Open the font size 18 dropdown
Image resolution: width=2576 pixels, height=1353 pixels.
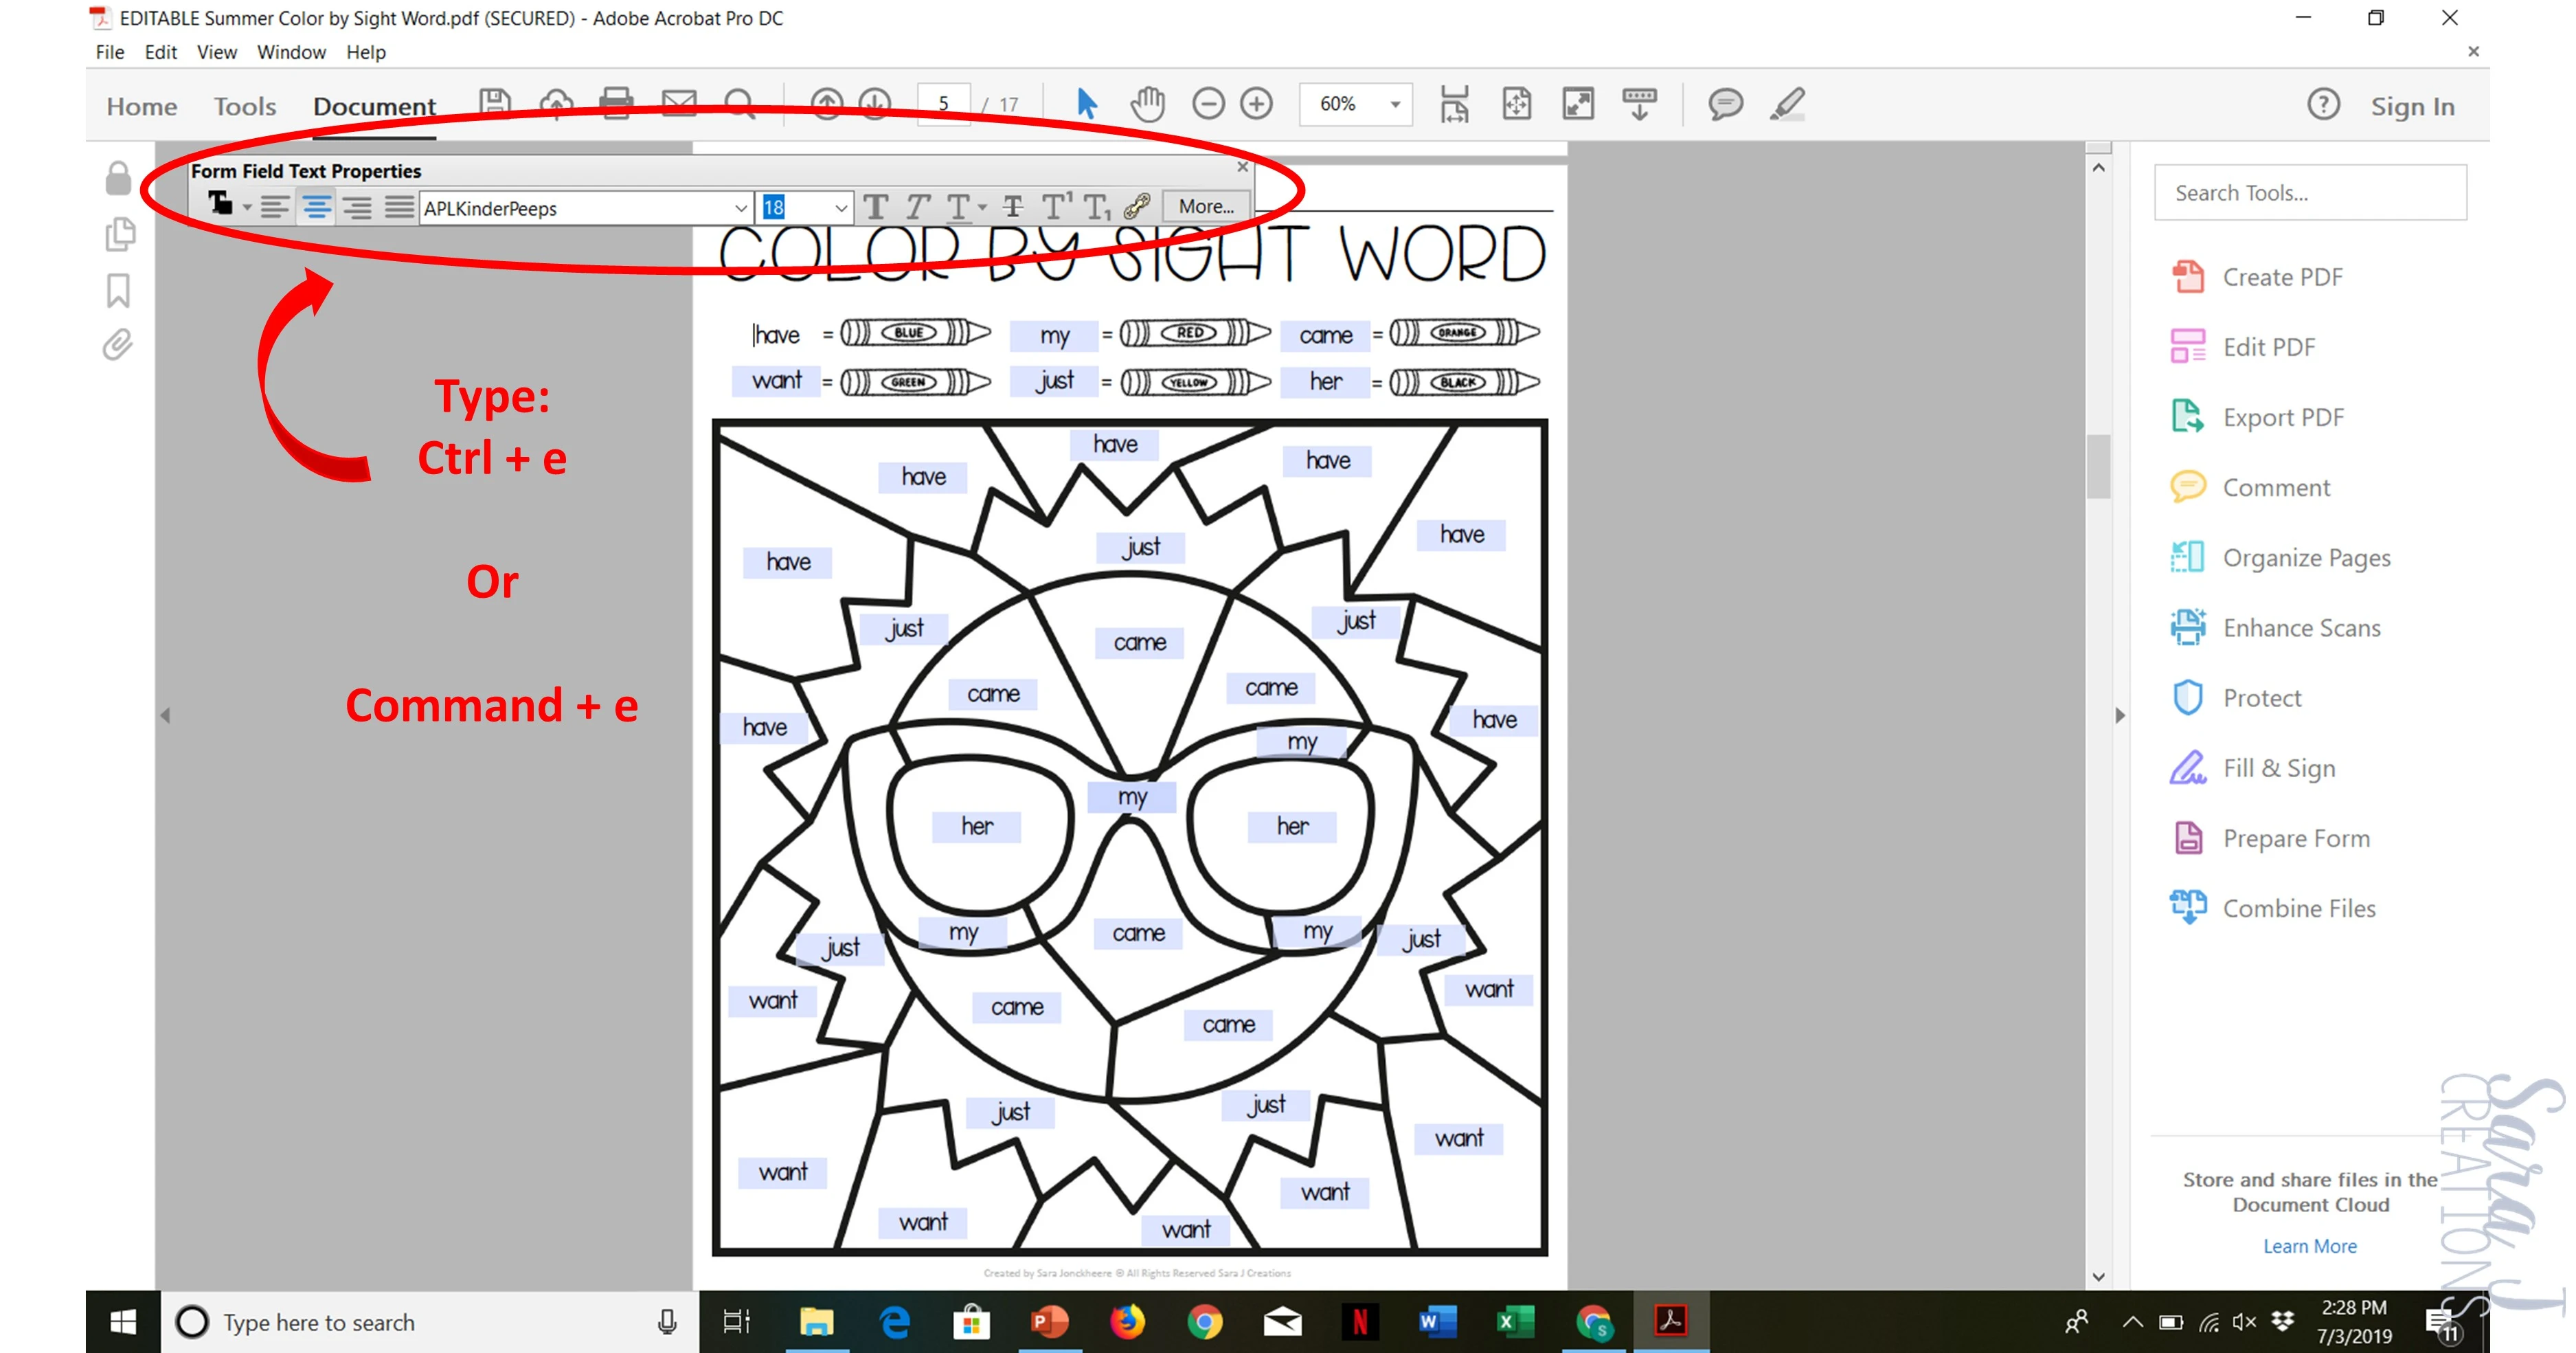point(840,208)
